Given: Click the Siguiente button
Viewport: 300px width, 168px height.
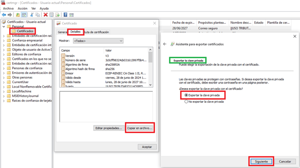Looking at the screenshot, I should pyautogui.click(x=261, y=161).
